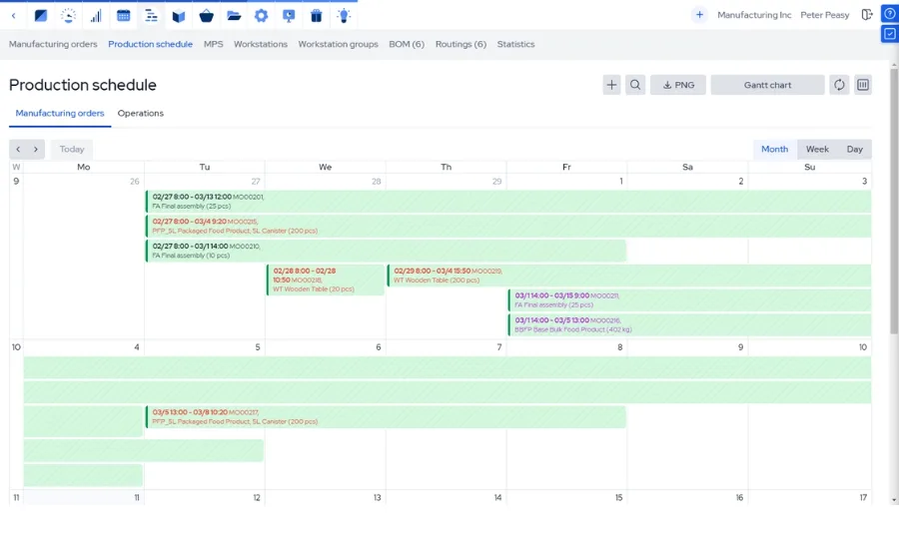Select the Manufacturing orders sub-tab
Image resolution: width=899 pixels, height=549 pixels.
pyautogui.click(x=60, y=114)
